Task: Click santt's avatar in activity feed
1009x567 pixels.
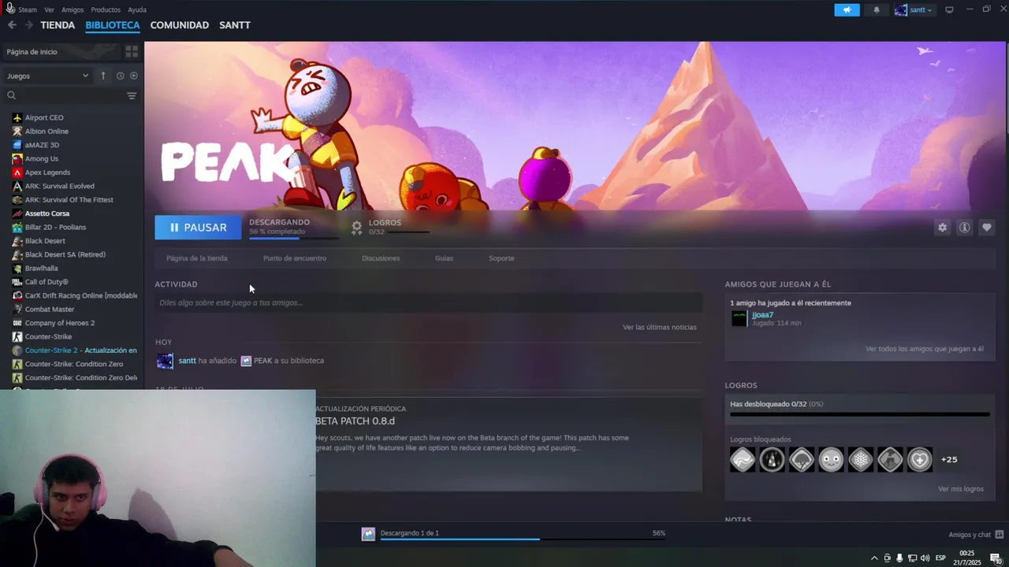Action: [165, 361]
